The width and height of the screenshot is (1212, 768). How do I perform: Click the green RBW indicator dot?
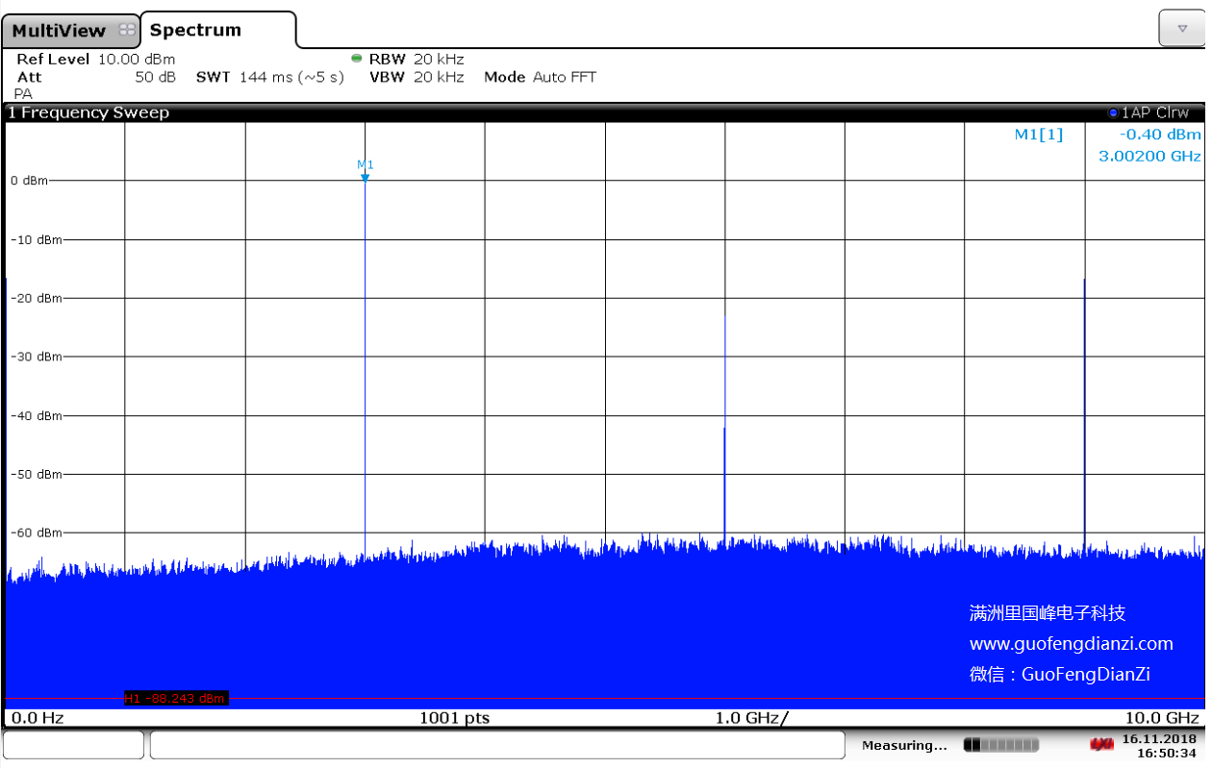pyautogui.click(x=357, y=58)
